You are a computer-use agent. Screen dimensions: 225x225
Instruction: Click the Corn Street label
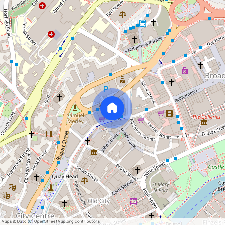pos(122,188)
